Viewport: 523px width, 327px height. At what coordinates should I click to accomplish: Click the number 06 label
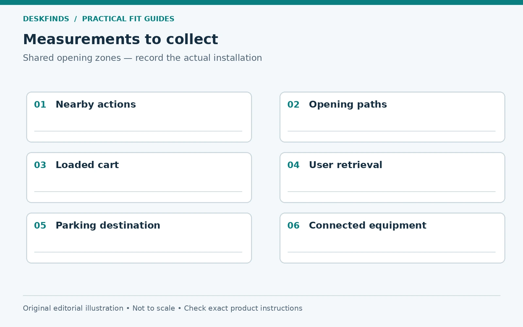(x=294, y=226)
